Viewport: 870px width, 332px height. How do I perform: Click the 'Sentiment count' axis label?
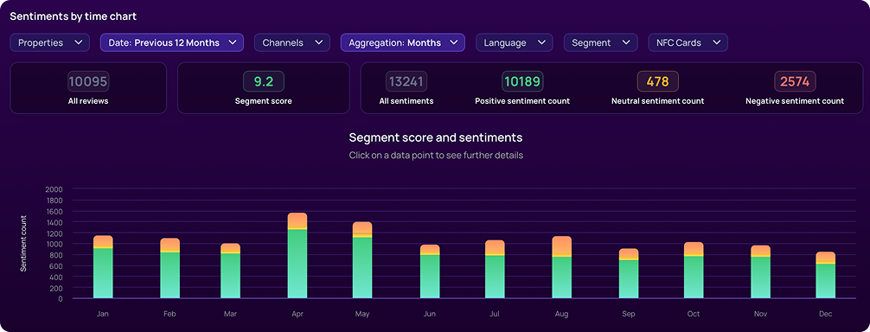(x=23, y=243)
